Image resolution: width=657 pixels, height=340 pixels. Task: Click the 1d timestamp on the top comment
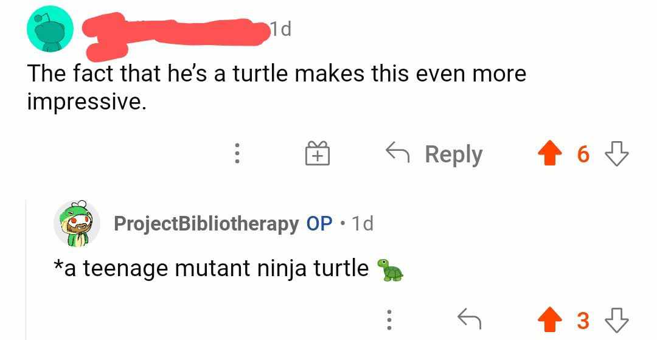(280, 29)
